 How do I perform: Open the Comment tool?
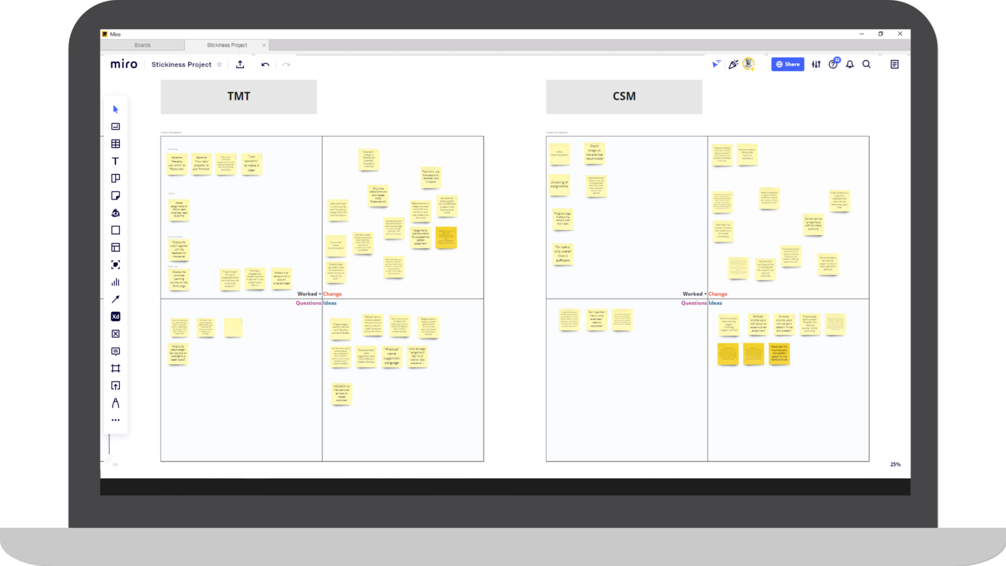pos(115,351)
